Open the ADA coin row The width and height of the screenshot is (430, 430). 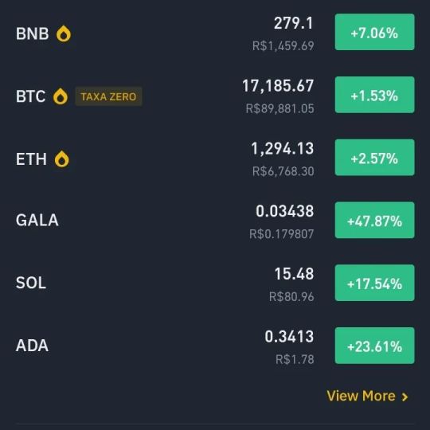tap(215, 346)
